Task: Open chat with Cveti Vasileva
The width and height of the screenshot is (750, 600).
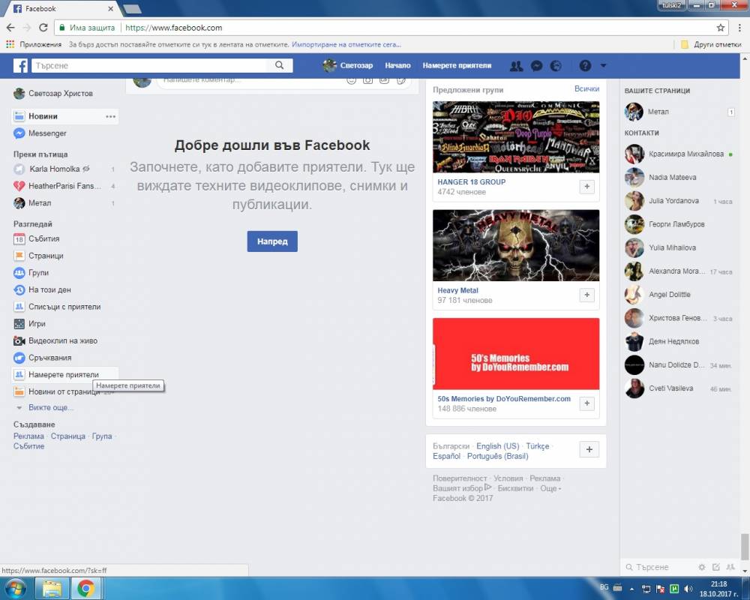Action: (679, 388)
